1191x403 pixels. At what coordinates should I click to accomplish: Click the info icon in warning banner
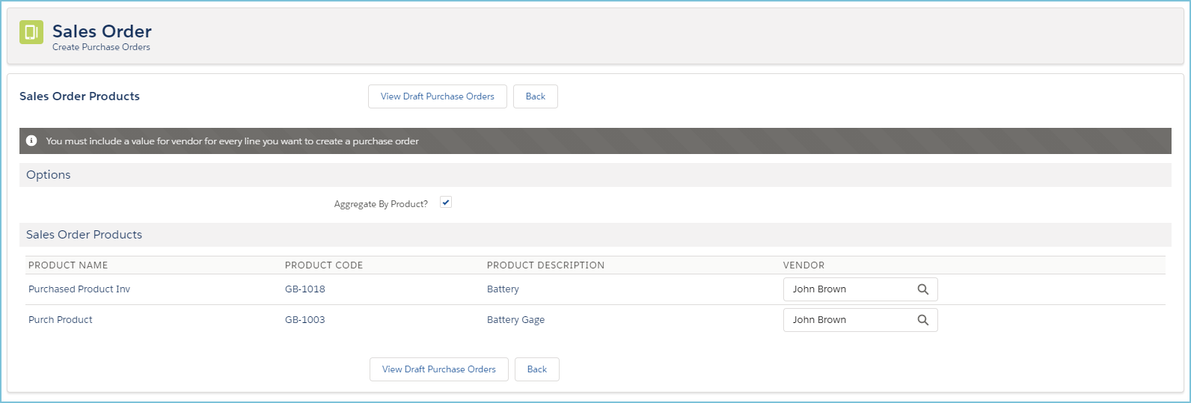pos(31,141)
